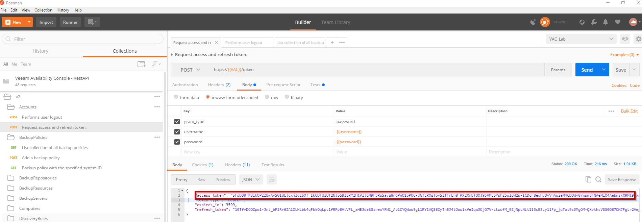Open the key-value table column options ellipsis

coord(611,111)
